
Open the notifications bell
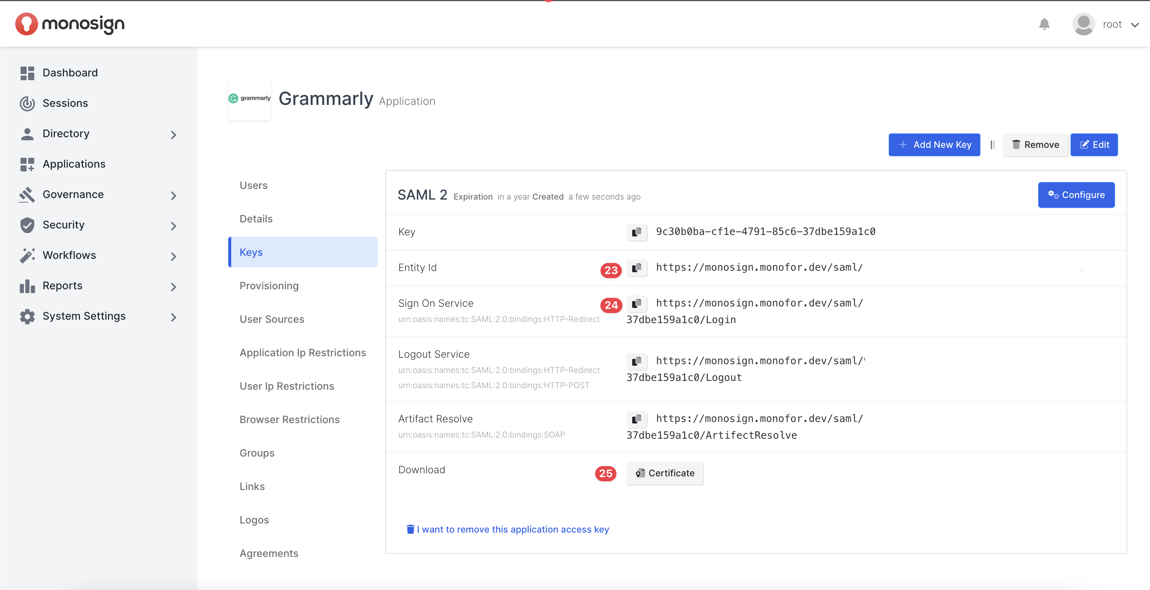tap(1044, 24)
